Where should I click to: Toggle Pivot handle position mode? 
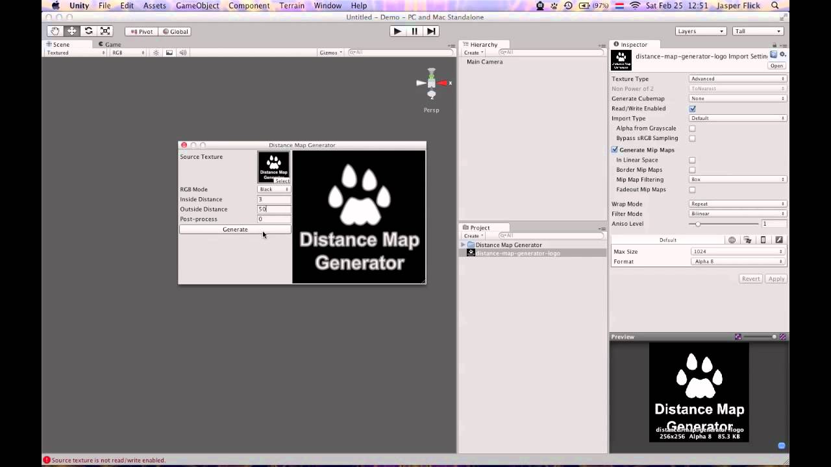pos(142,31)
